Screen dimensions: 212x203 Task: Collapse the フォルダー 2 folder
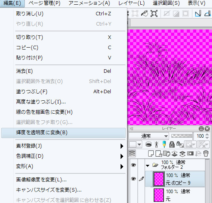click(148, 165)
